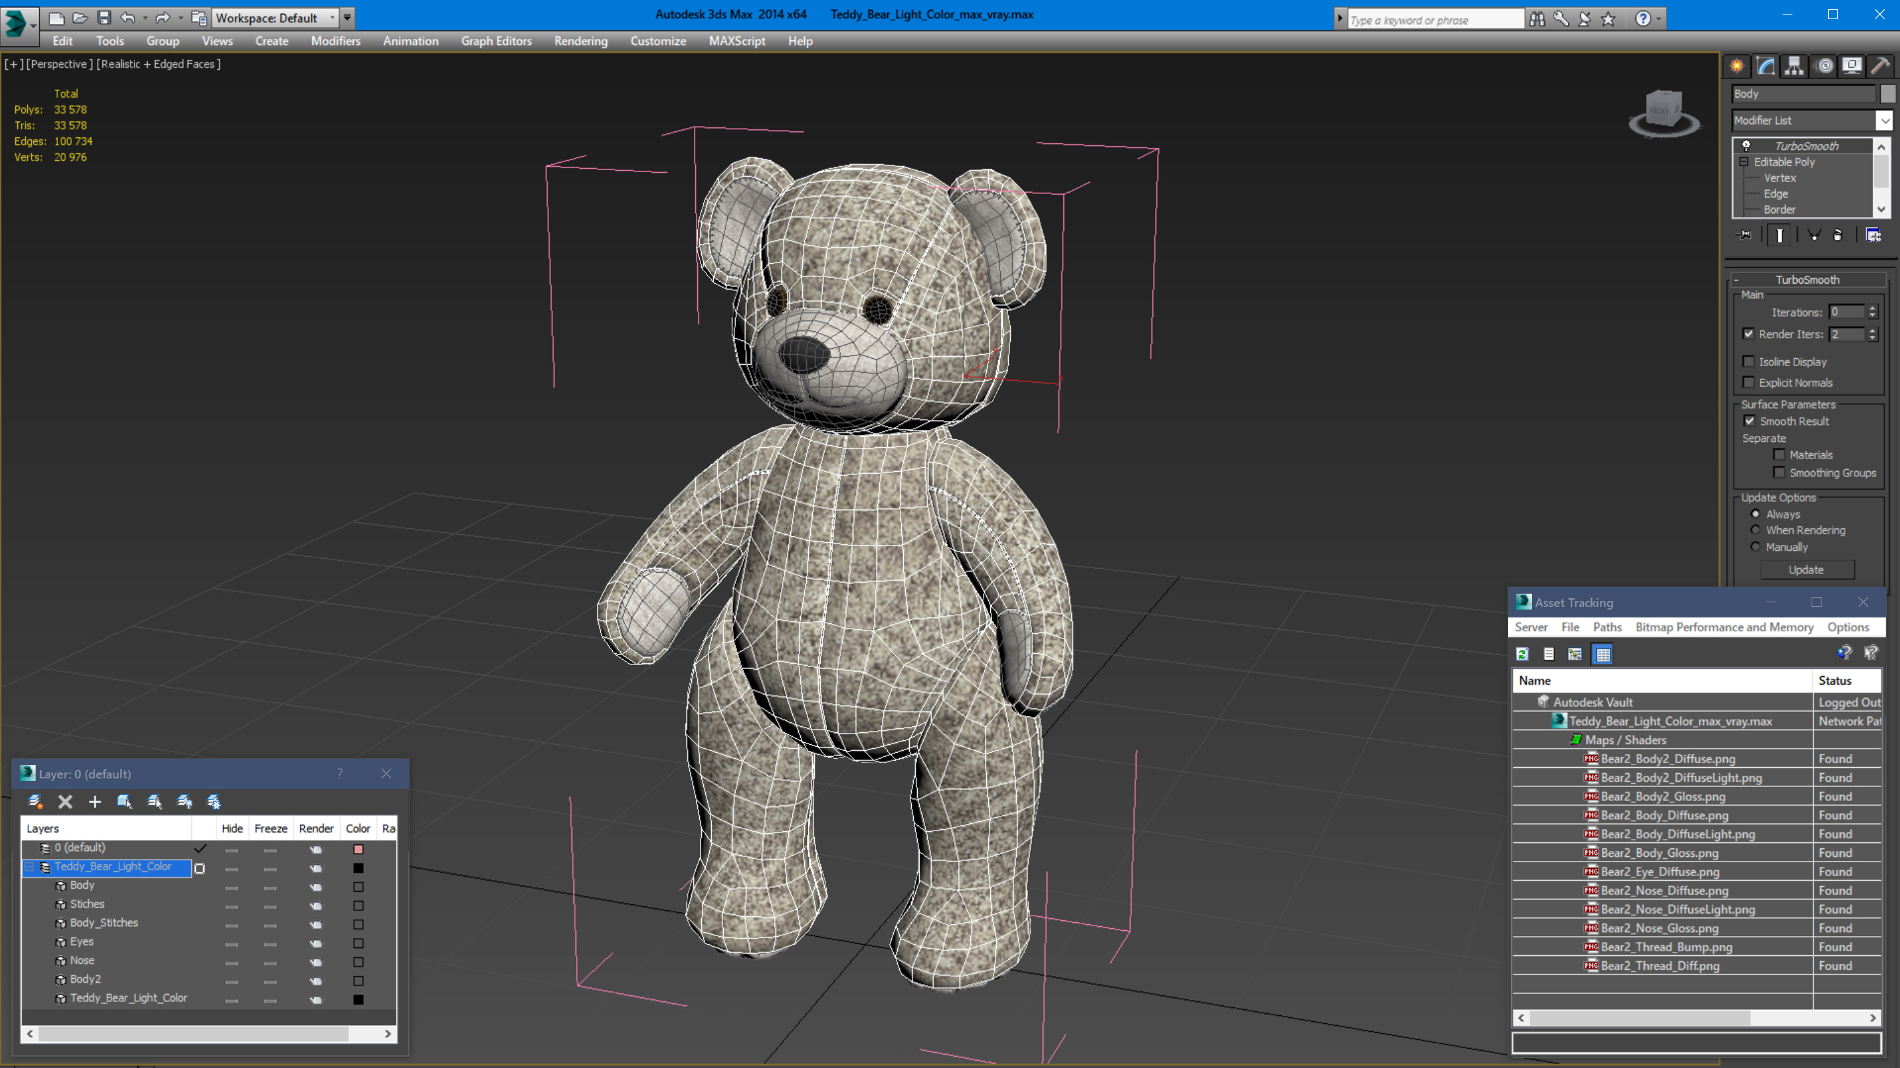The height and width of the screenshot is (1068, 1900).
Task: Collapse the Editable Poly sub-object tree
Action: click(1744, 162)
